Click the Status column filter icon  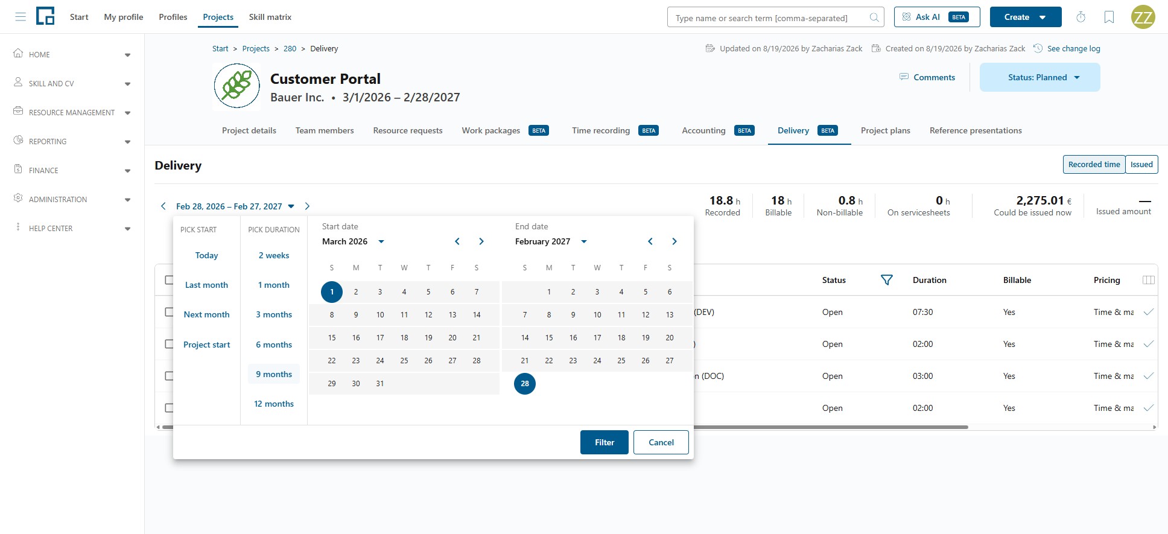pos(886,280)
